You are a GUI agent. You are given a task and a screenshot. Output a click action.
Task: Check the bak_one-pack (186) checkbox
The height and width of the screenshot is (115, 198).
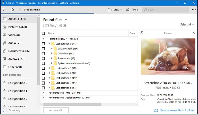coord(43,48)
